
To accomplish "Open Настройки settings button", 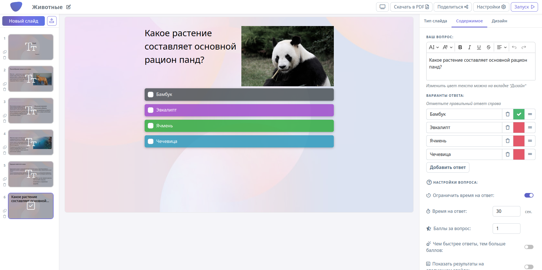I will pos(491,7).
